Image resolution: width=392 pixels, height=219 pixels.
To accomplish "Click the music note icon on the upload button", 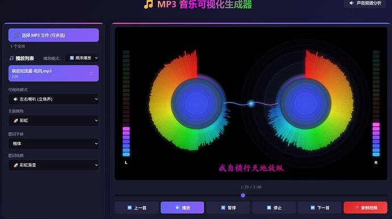I will (16, 35).
